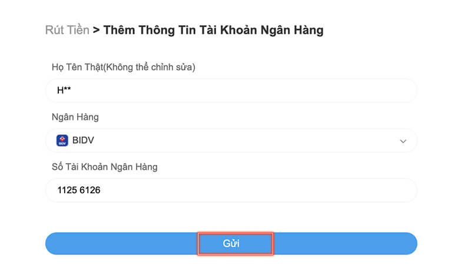Click the word Hàng in page heading
This screenshot has height=271, width=471.
pyautogui.click(x=307, y=30)
